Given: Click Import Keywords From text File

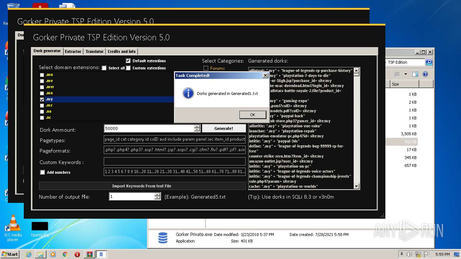Looking at the screenshot, I should tap(142, 186).
